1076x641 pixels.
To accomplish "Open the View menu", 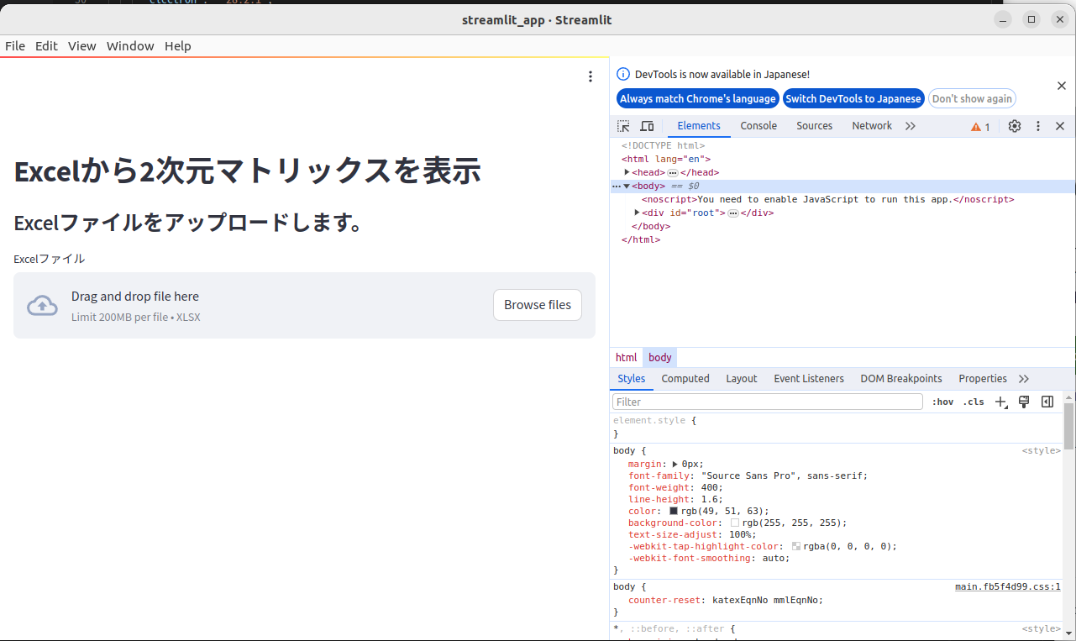I will pyautogui.click(x=82, y=46).
